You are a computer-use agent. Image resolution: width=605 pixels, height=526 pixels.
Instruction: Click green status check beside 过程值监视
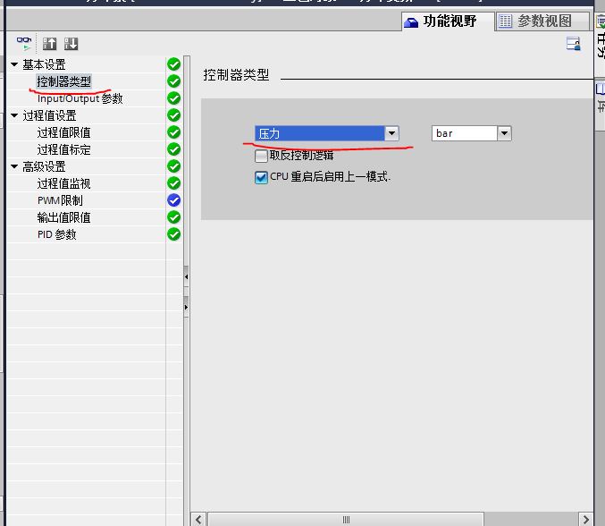pos(174,183)
